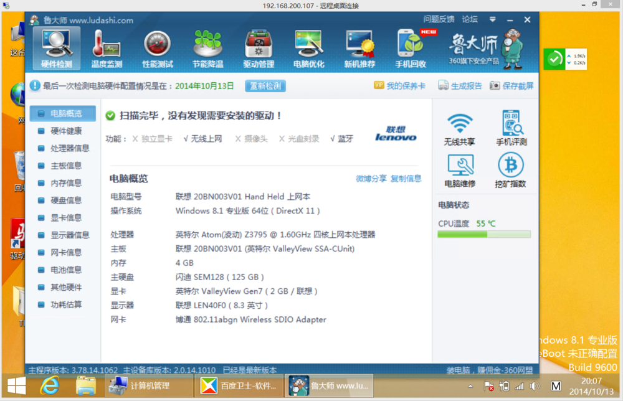Open 温度监测 temperature monitor
Screen dimensions: 623x401
tap(107, 49)
